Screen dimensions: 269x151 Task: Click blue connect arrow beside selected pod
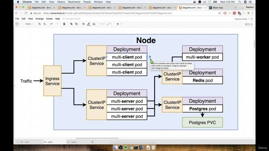pyautogui.click(x=150, y=57)
